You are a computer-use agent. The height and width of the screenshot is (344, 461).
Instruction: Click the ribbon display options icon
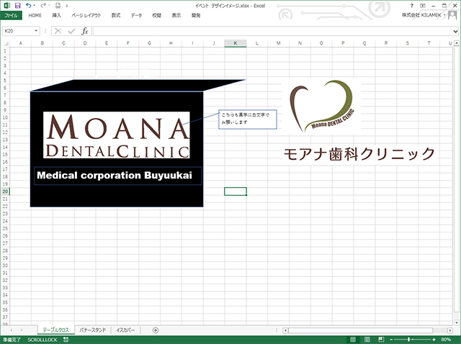click(423, 6)
